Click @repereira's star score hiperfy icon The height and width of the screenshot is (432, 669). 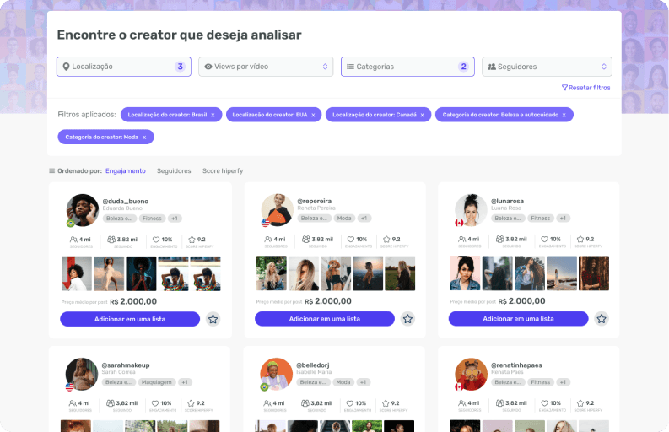point(386,239)
